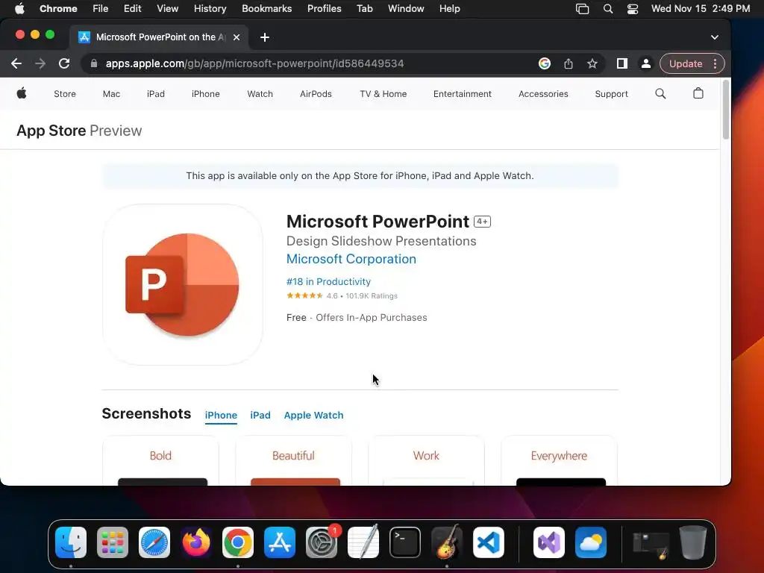Go to AirPods in Apple navigation
The height and width of the screenshot is (573, 764).
pos(316,94)
